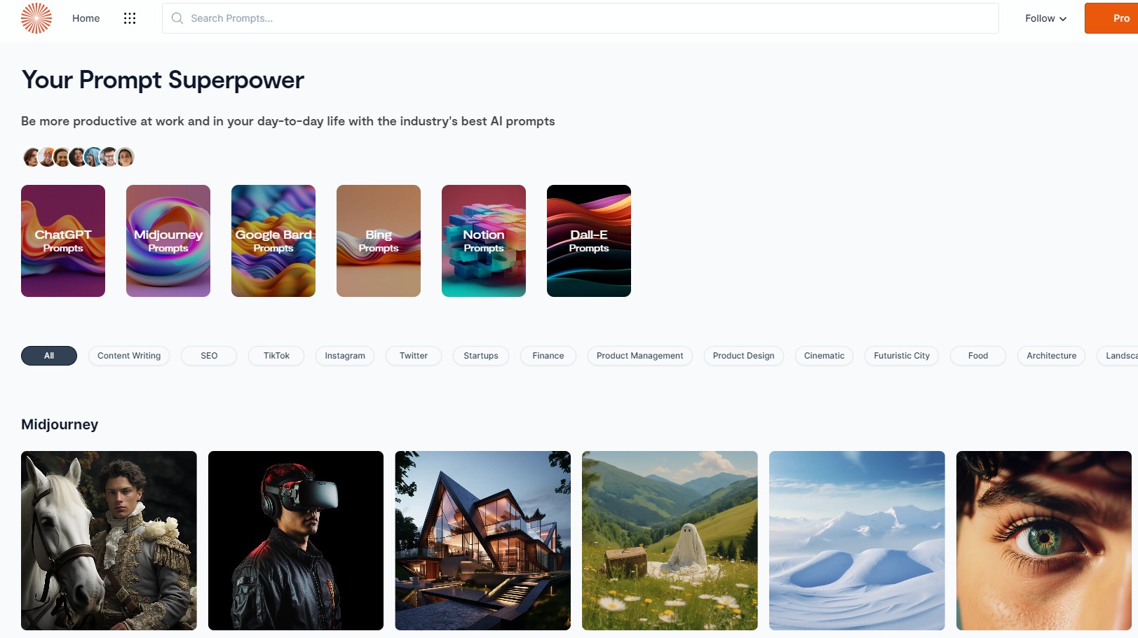1138x638 pixels.
Task: Open the VR headset man thumbnail
Action: 296,541
